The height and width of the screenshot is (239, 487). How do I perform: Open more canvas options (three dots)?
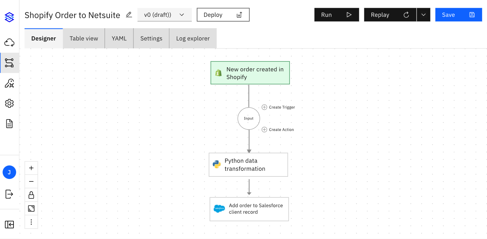click(x=31, y=222)
